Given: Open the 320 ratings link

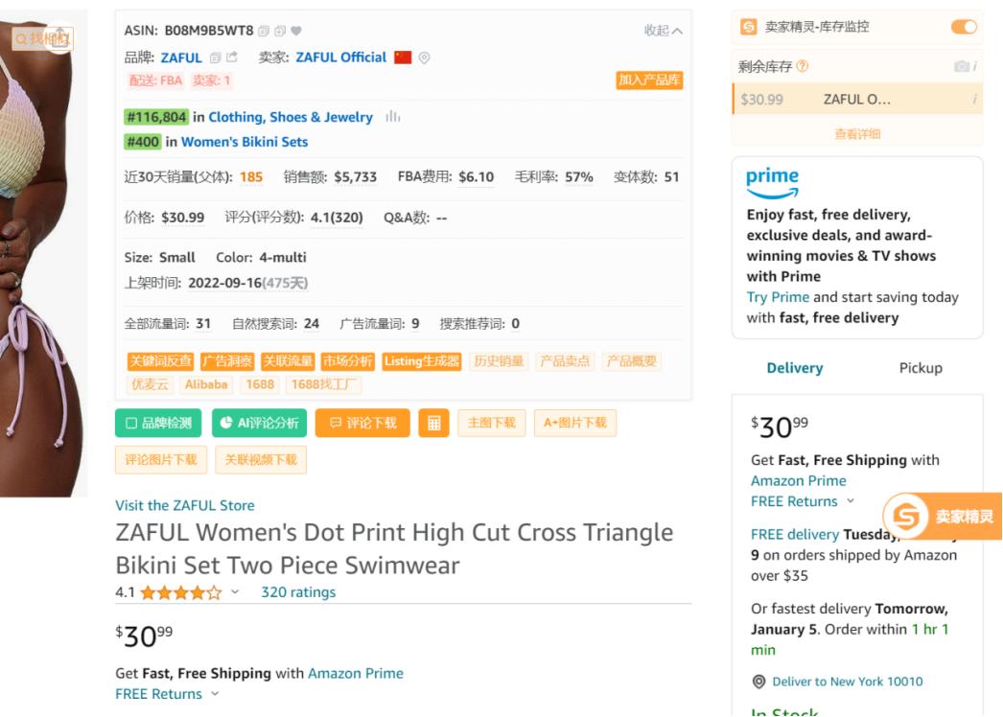Looking at the screenshot, I should tap(298, 592).
